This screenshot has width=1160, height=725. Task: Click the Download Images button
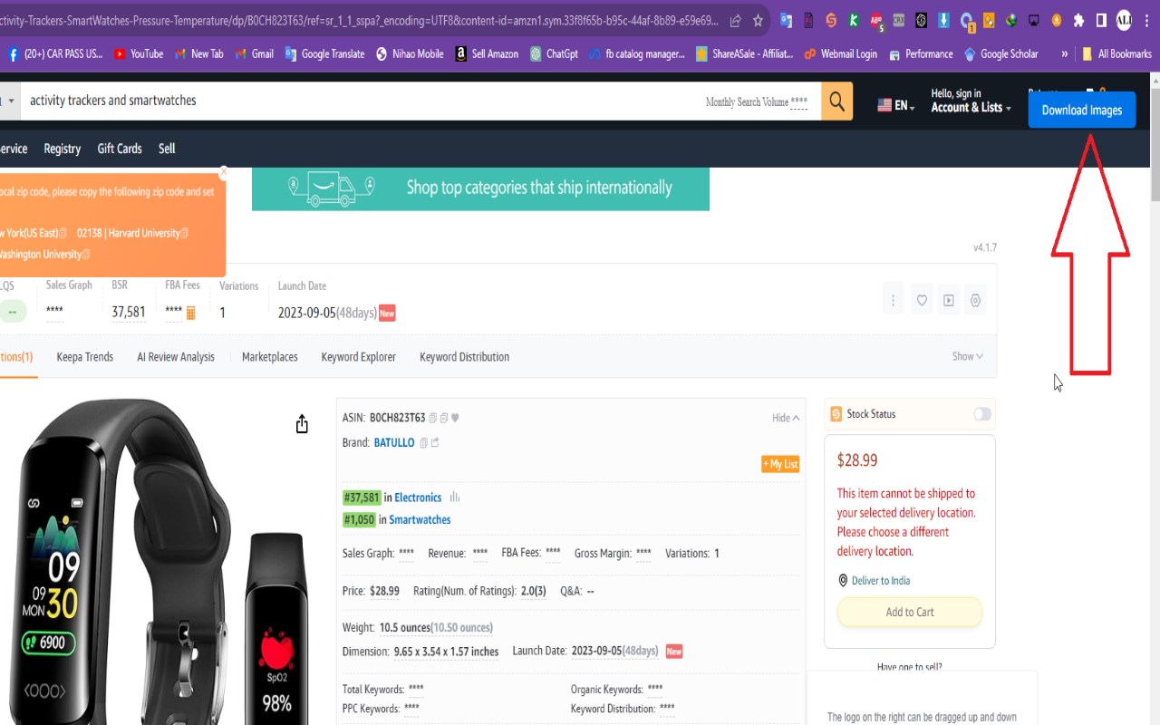[x=1082, y=110]
